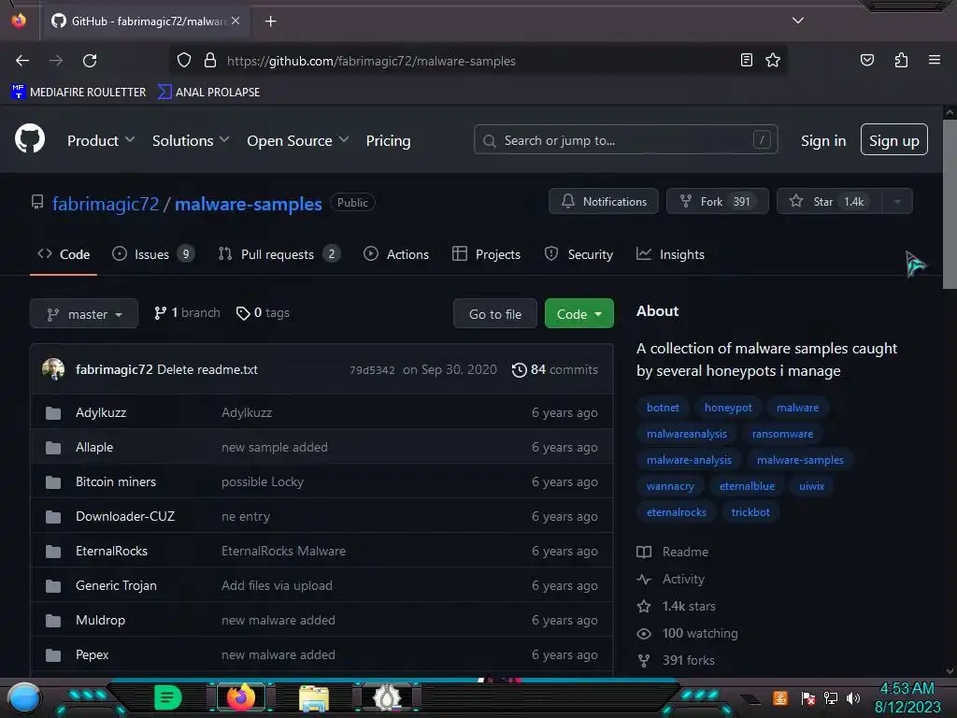
Task: Open the Pocket save icon
Action: pyautogui.click(x=866, y=60)
